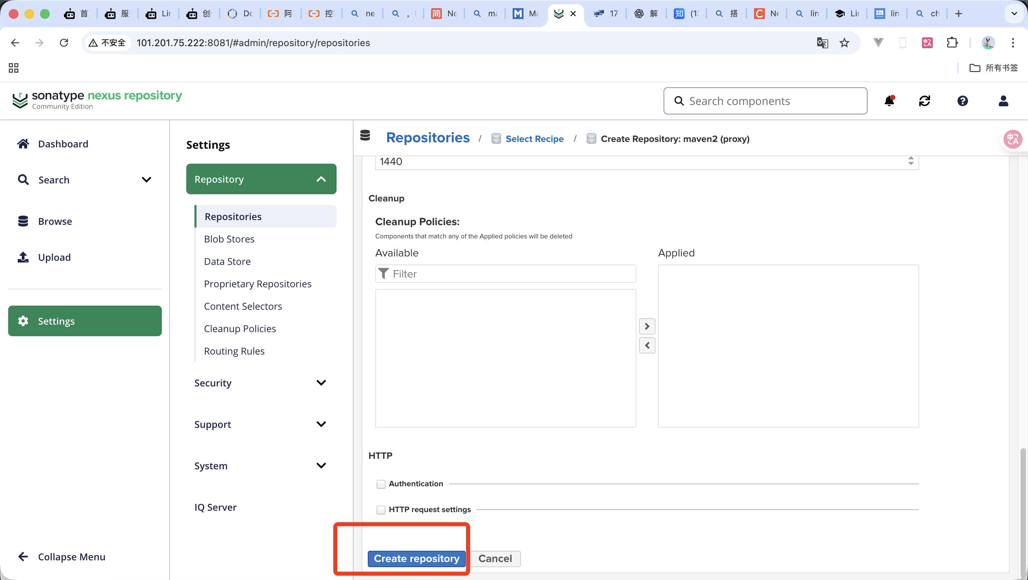Click the notifications bell icon
The height and width of the screenshot is (580, 1028).
click(889, 101)
